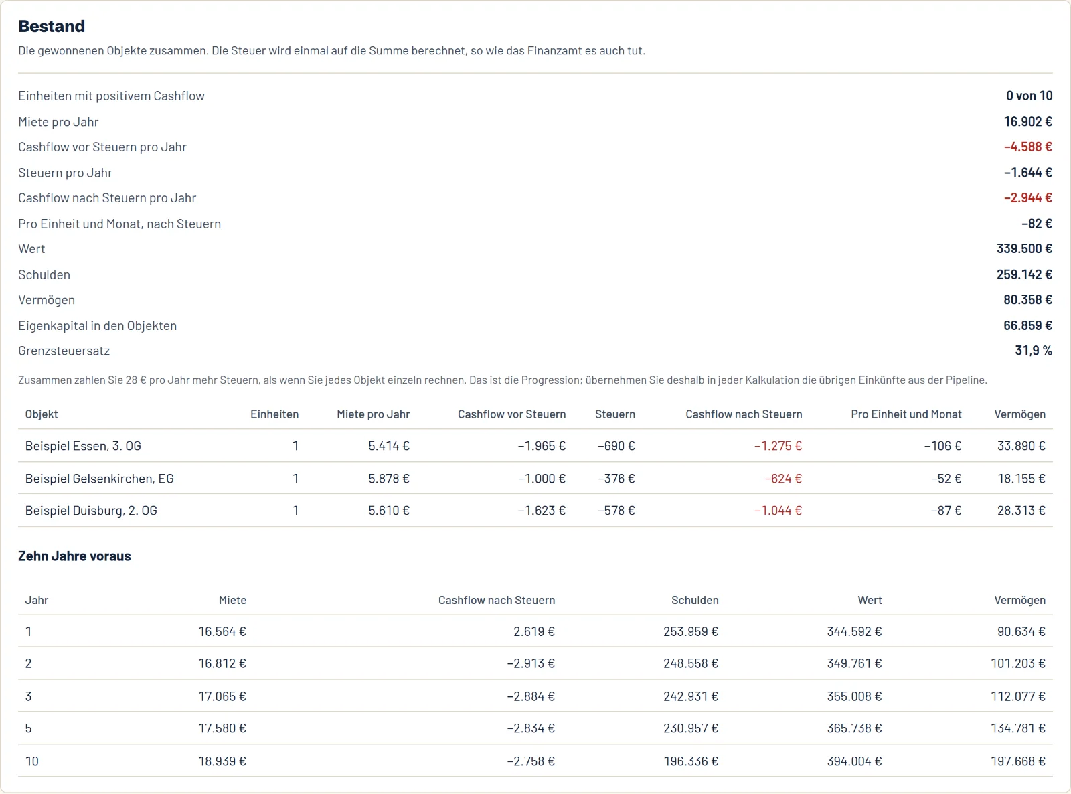1071x794 pixels.
Task: Click the Vermögen value 80.358 €
Action: [x=1027, y=300]
